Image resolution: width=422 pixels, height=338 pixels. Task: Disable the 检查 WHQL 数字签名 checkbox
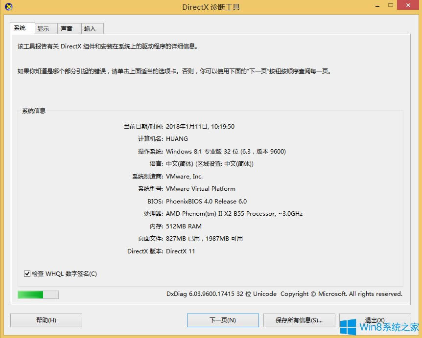point(27,273)
